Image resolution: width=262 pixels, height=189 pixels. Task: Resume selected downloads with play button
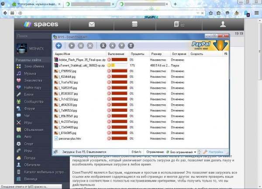point(72,45)
